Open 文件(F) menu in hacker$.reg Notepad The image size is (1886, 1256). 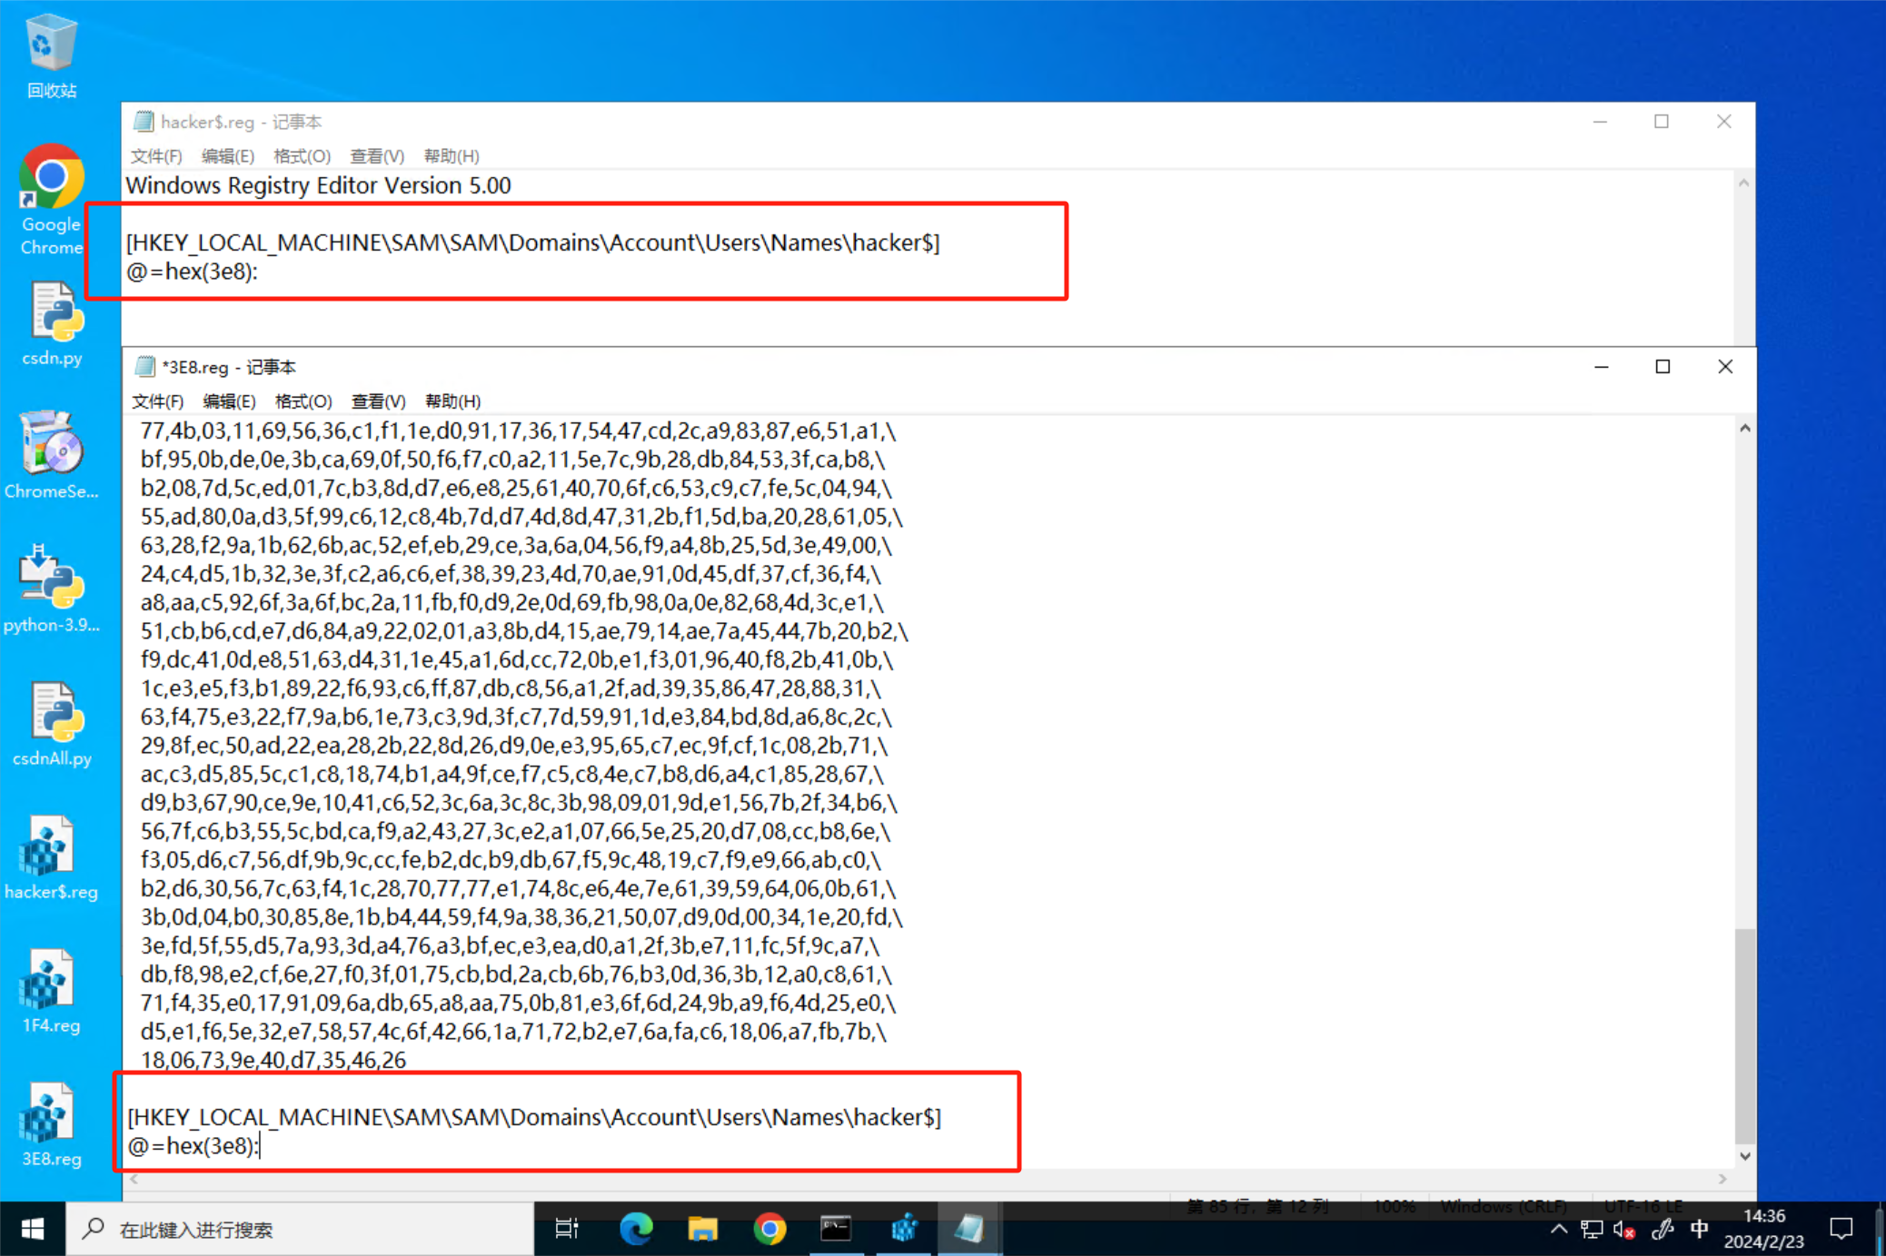(156, 156)
